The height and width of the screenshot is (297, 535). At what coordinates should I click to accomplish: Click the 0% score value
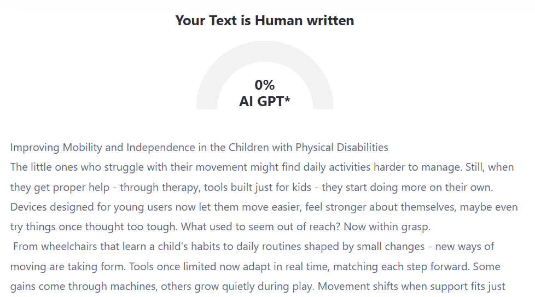coord(264,85)
